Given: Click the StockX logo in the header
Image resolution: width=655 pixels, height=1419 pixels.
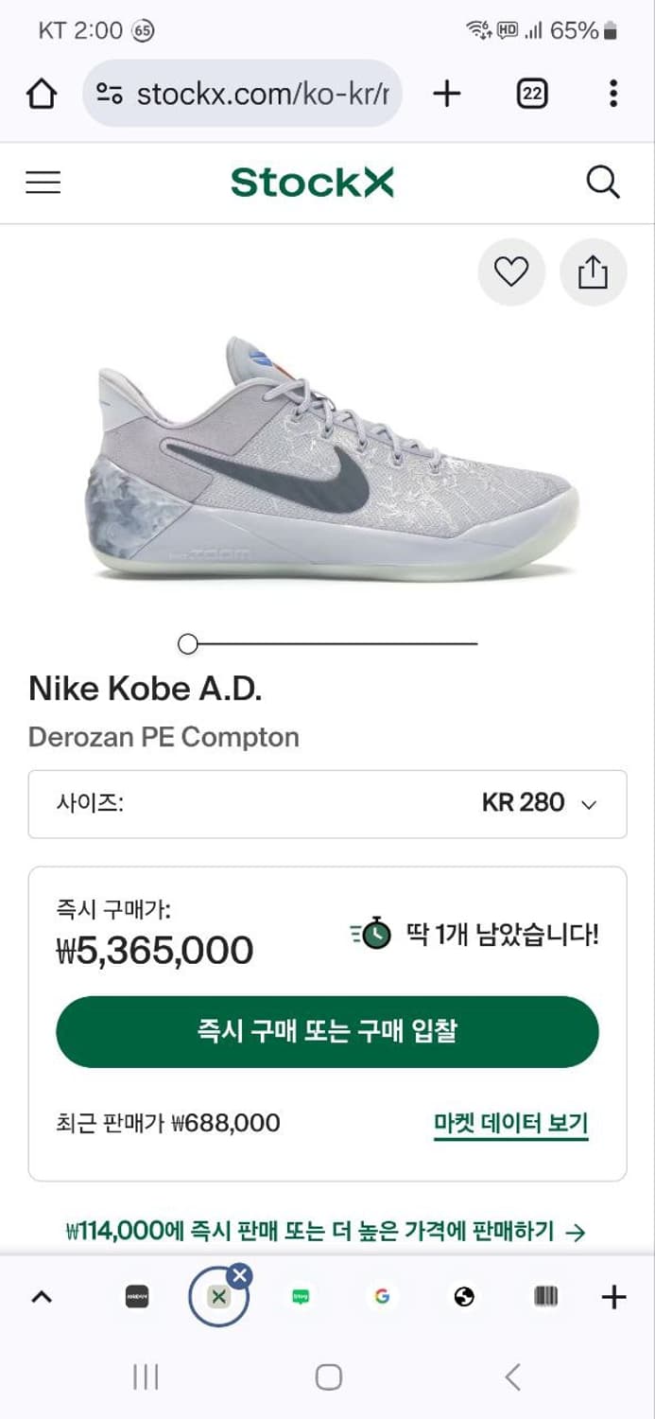Looking at the screenshot, I should (x=312, y=182).
